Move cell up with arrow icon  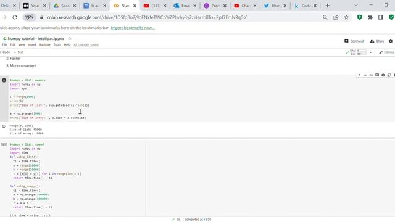pyautogui.click(x=359, y=75)
